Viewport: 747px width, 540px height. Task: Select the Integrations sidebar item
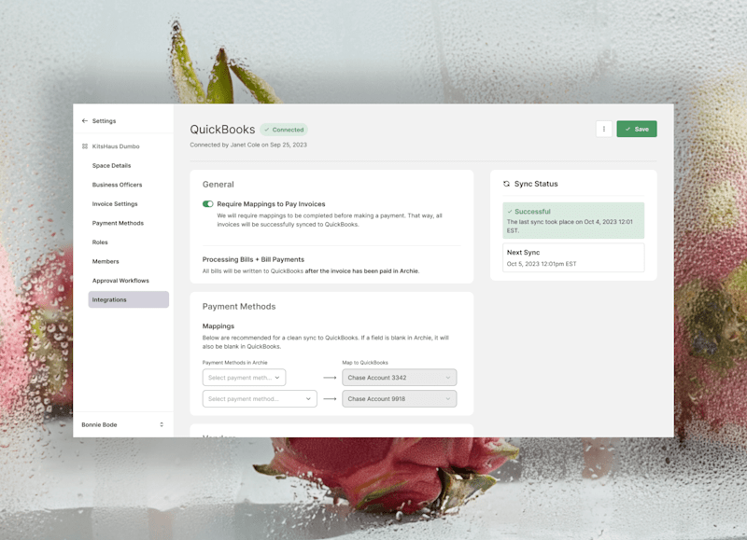[129, 299]
